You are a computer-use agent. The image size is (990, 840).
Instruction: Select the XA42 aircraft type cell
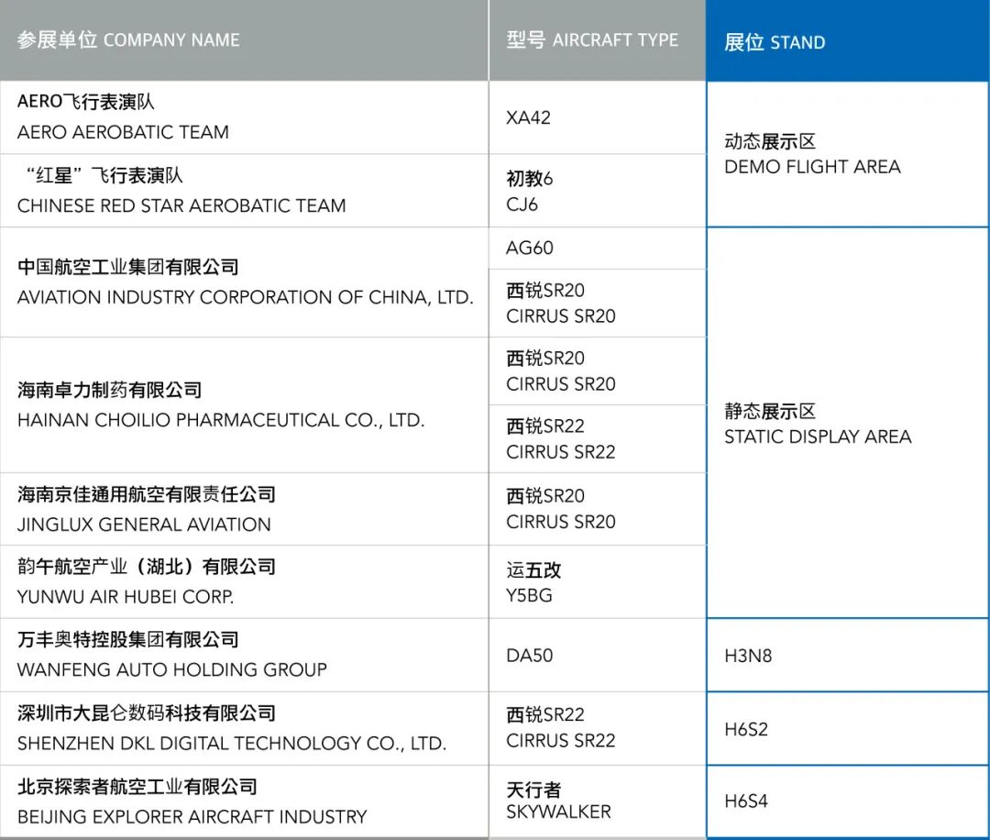point(598,117)
